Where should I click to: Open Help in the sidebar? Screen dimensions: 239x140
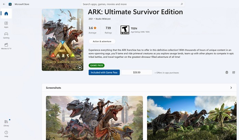[6, 133]
